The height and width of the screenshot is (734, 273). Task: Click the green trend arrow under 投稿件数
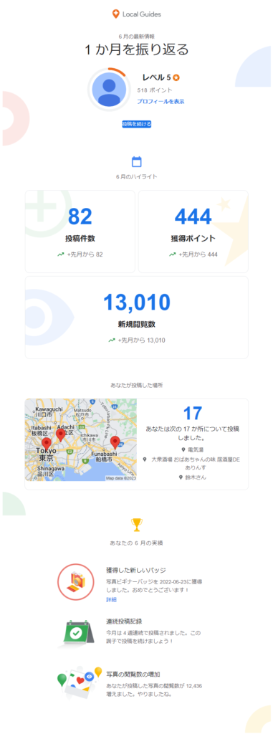click(x=60, y=254)
